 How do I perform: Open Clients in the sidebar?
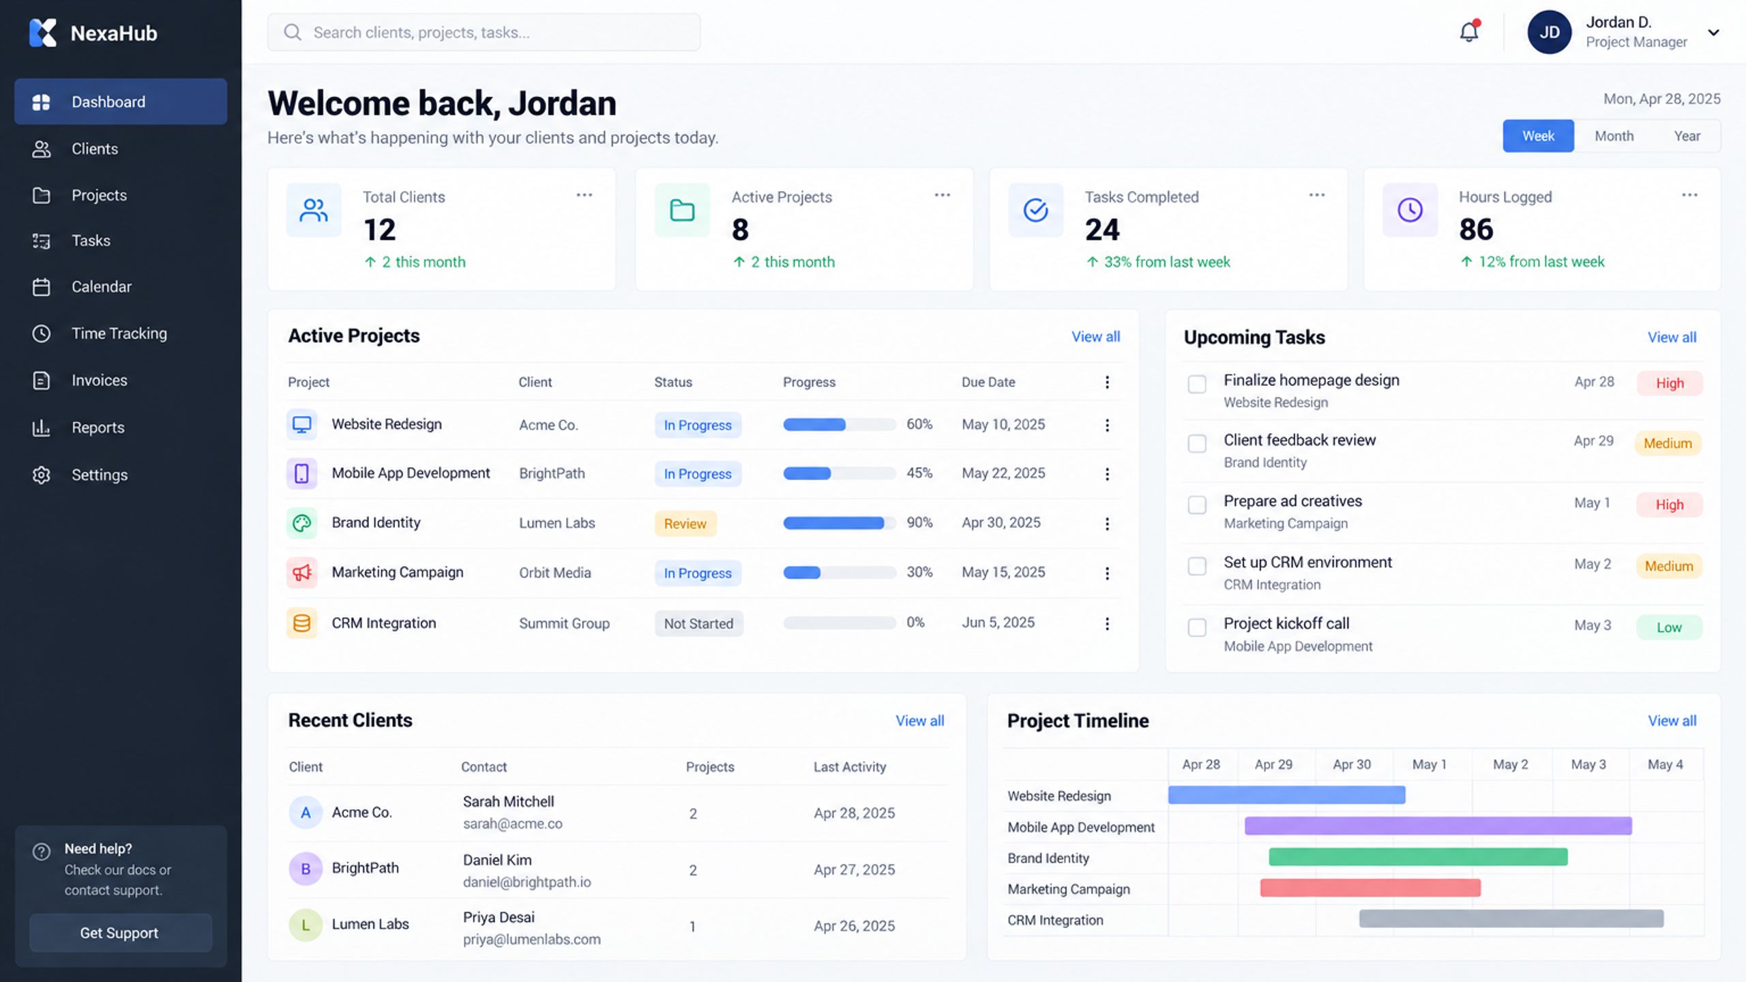pos(121,149)
